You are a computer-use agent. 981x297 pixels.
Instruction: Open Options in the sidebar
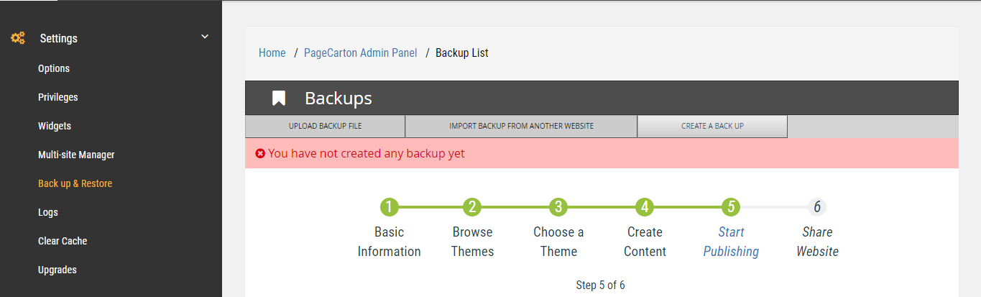54,68
